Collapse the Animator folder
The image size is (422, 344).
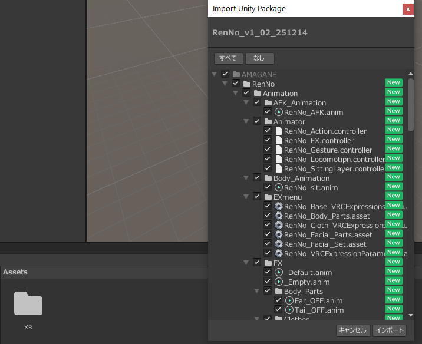(x=246, y=122)
